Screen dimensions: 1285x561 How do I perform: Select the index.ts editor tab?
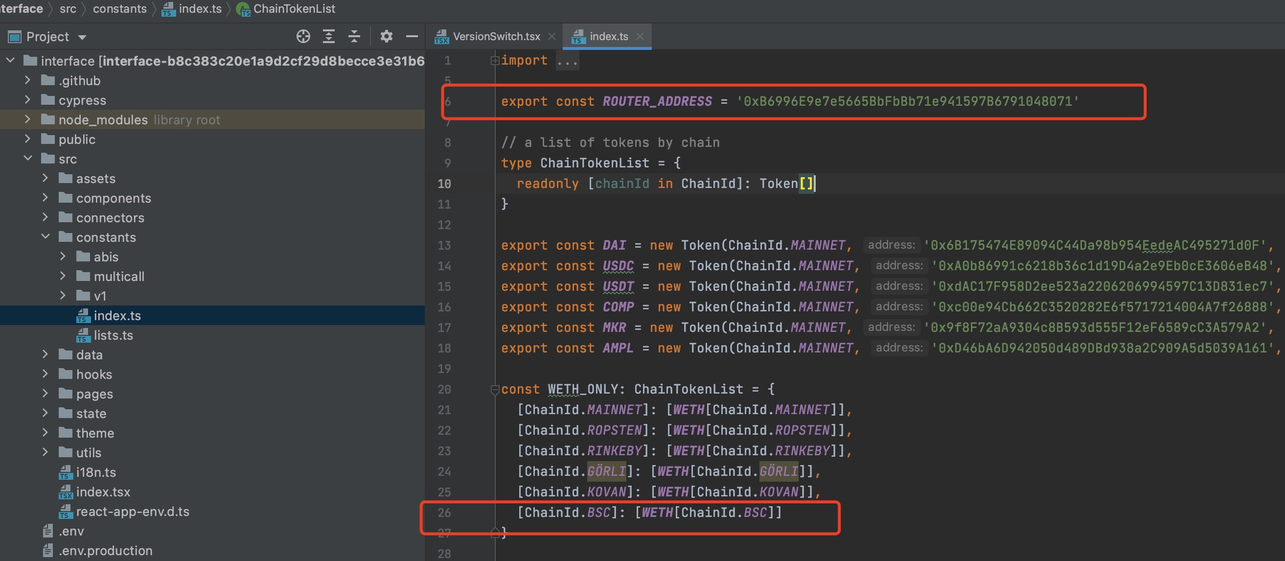click(608, 36)
